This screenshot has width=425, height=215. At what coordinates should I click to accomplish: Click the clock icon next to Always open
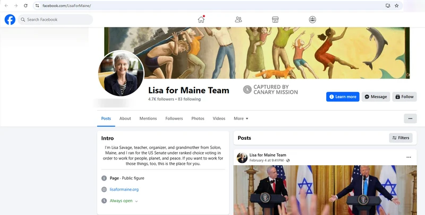click(104, 201)
